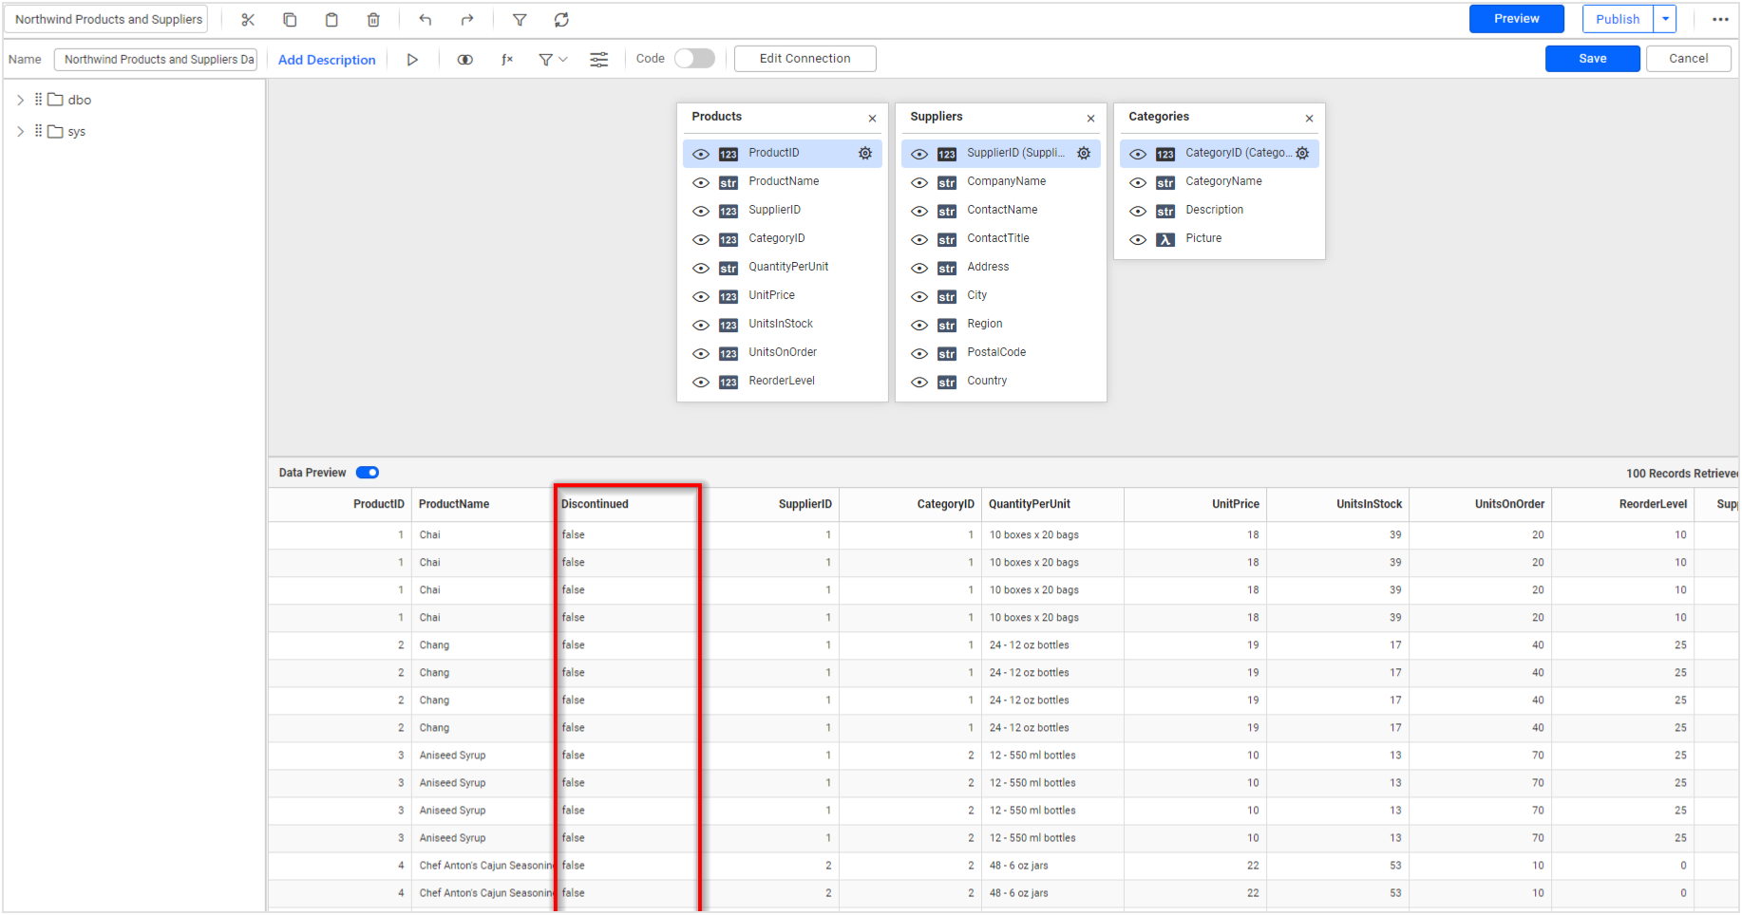Viewport: 1742px width, 915px height.
Task: Open the Publish dropdown arrow
Action: coord(1664,18)
